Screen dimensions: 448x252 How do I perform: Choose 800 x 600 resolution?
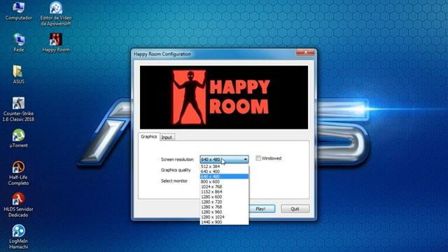pos(224,182)
